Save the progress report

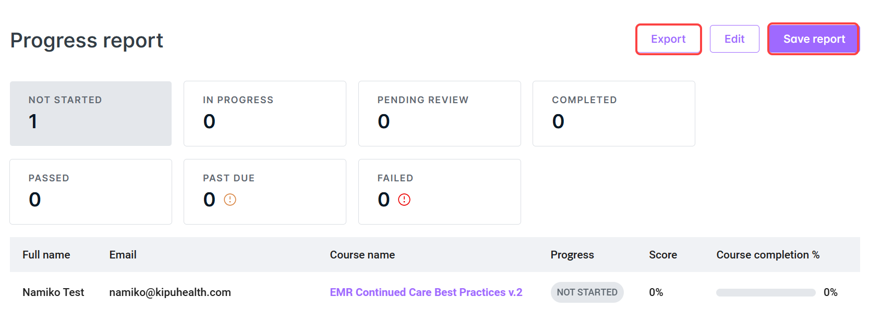coord(814,39)
